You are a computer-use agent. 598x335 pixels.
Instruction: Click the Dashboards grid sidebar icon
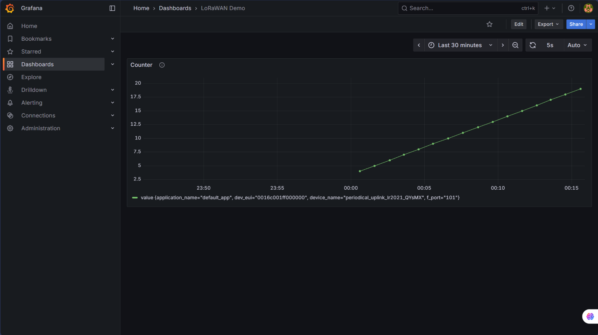click(x=10, y=64)
